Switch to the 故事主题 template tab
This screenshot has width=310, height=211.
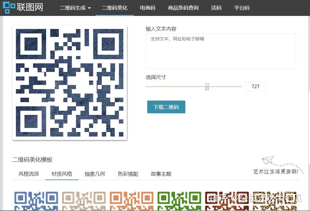pos(161,174)
